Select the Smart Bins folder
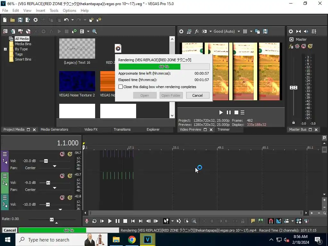 click(23, 59)
